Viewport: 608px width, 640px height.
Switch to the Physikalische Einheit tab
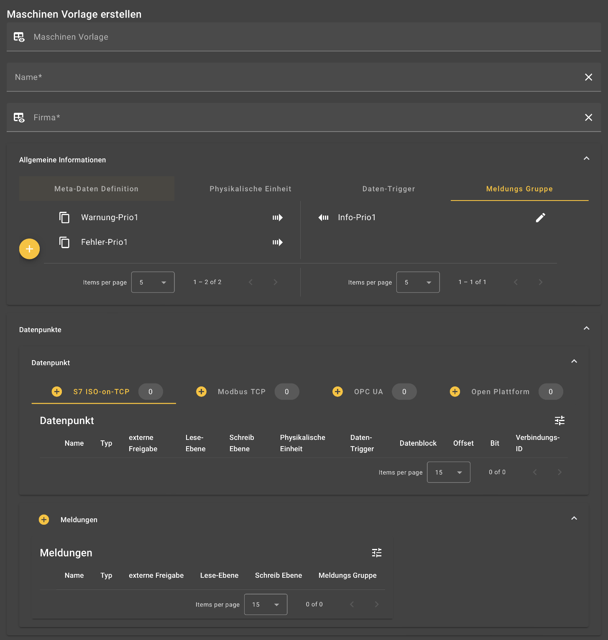(250, 189)
